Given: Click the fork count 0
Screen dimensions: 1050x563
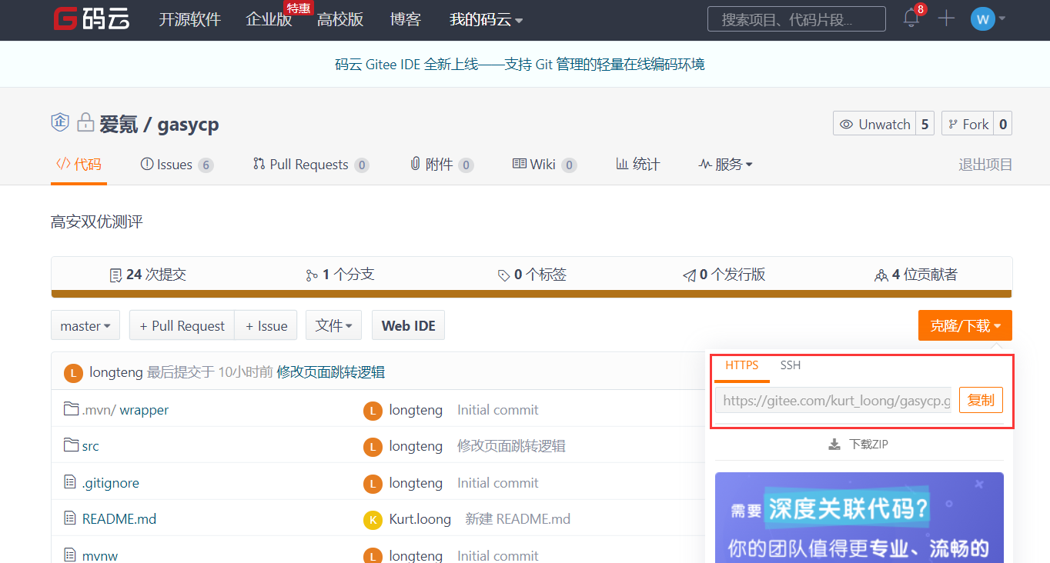Looking at the screenshot, I should (1002, 124).
